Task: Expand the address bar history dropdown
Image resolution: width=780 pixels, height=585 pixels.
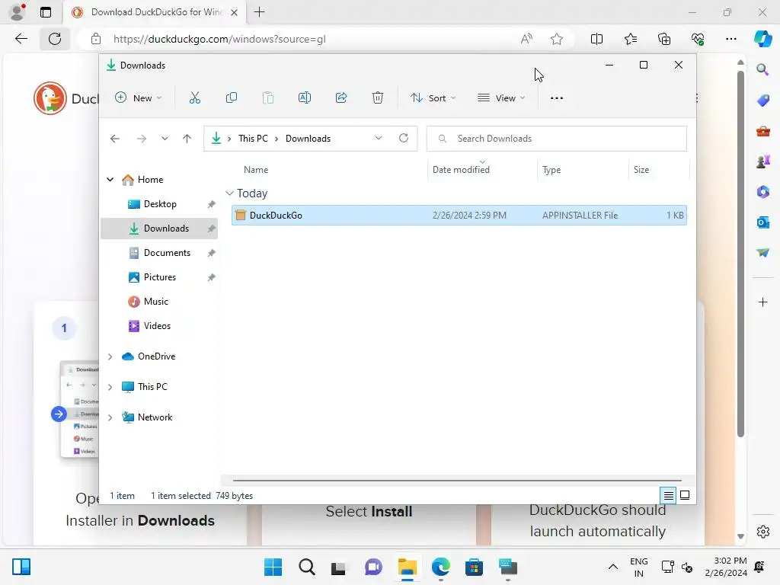Action: (379, 139)
